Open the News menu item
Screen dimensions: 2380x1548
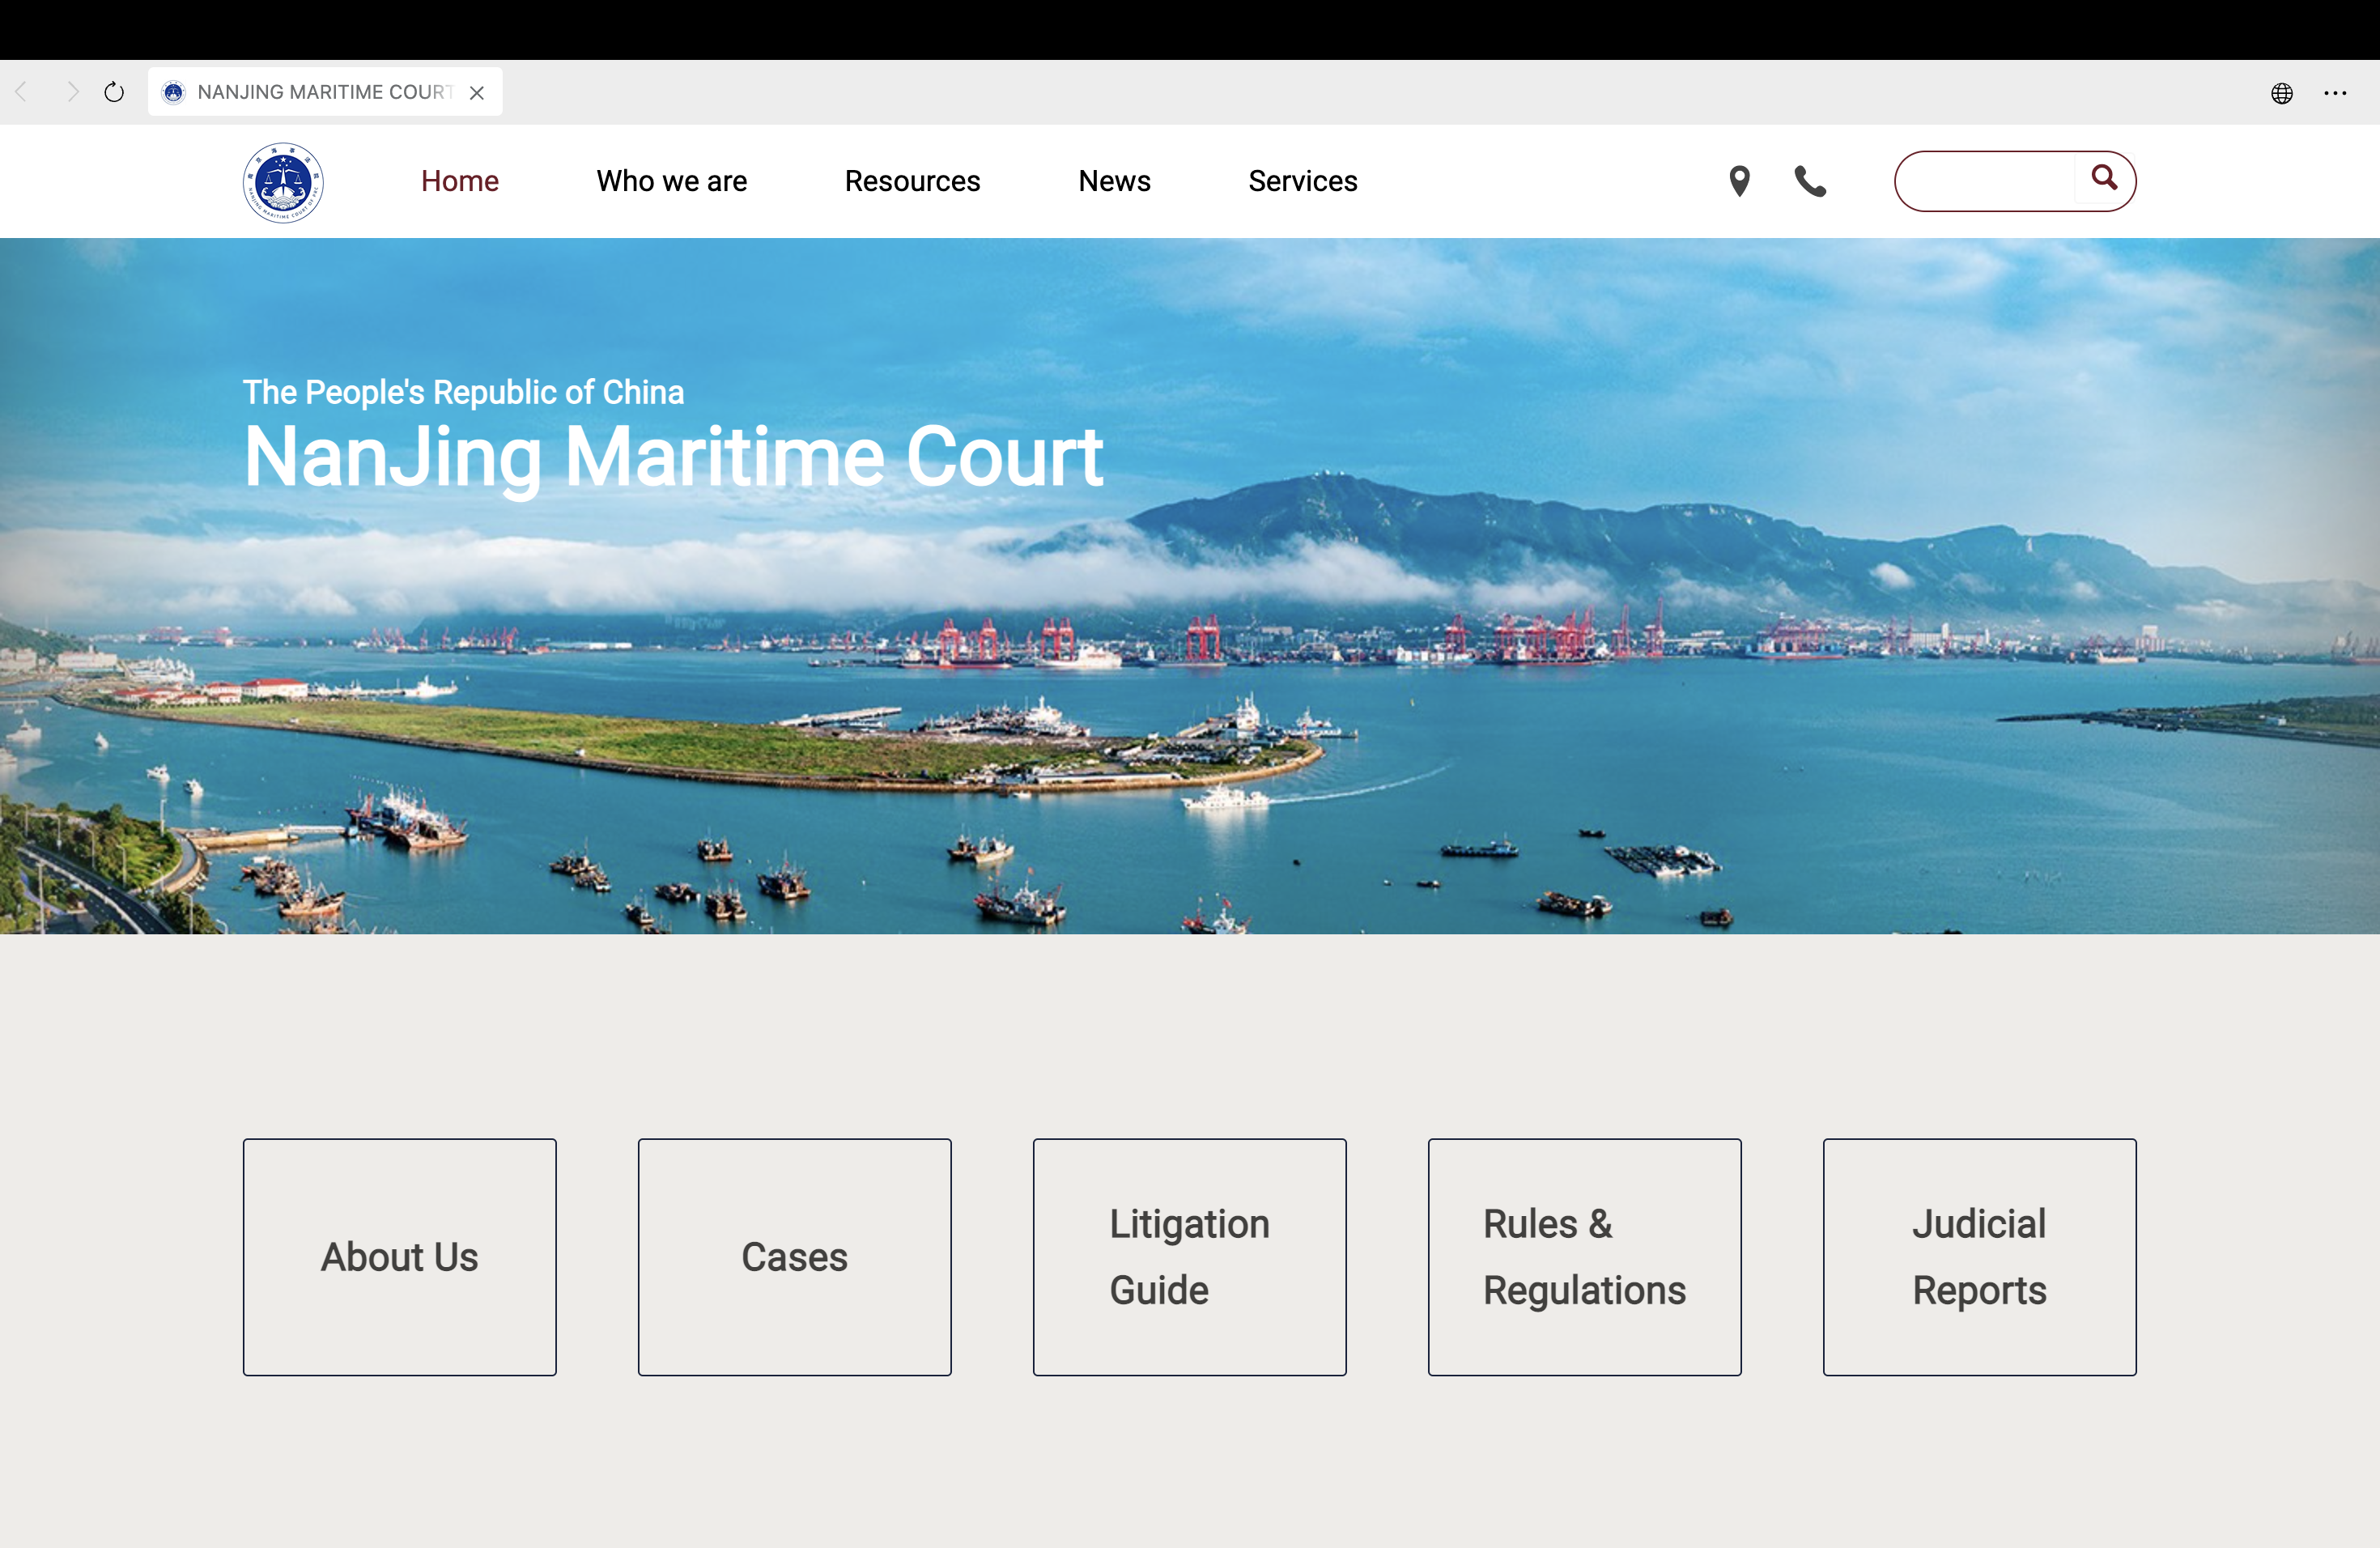pyautogui.click(x=1115, y=181)
